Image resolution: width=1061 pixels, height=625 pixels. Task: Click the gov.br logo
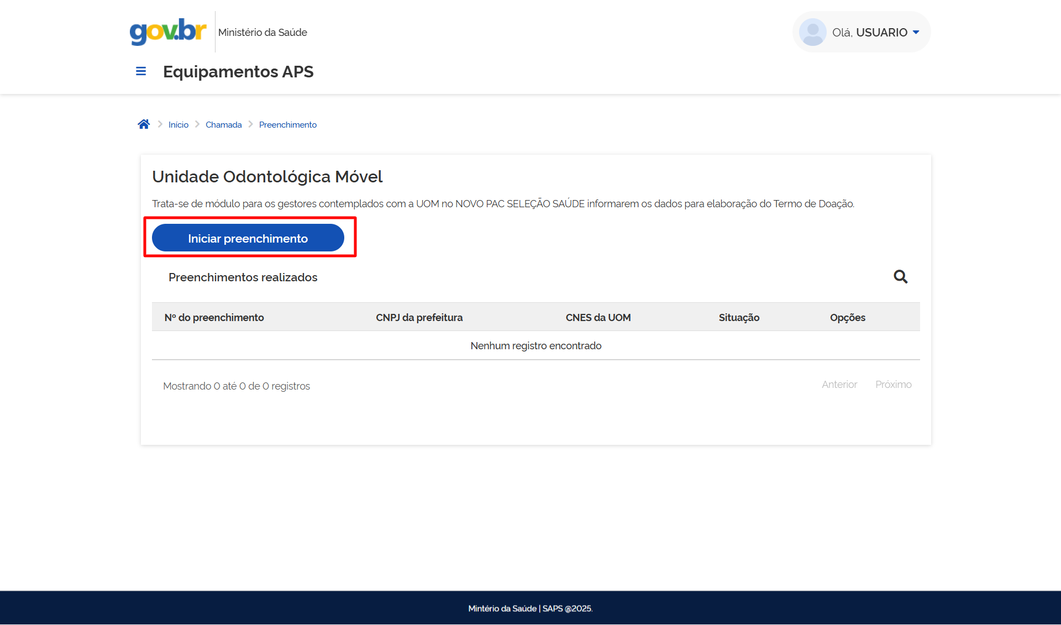168,31
